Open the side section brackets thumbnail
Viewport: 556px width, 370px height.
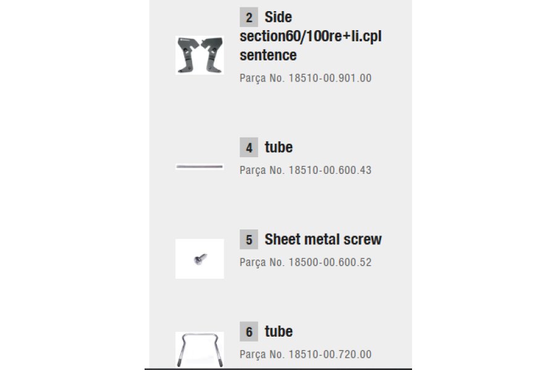[200, 55]
